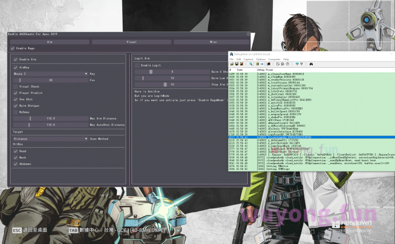Image resolution: width=395 pixels, height=244 pixels.
Task: Click the Save log floppy icon
Action: click(237, 64)
